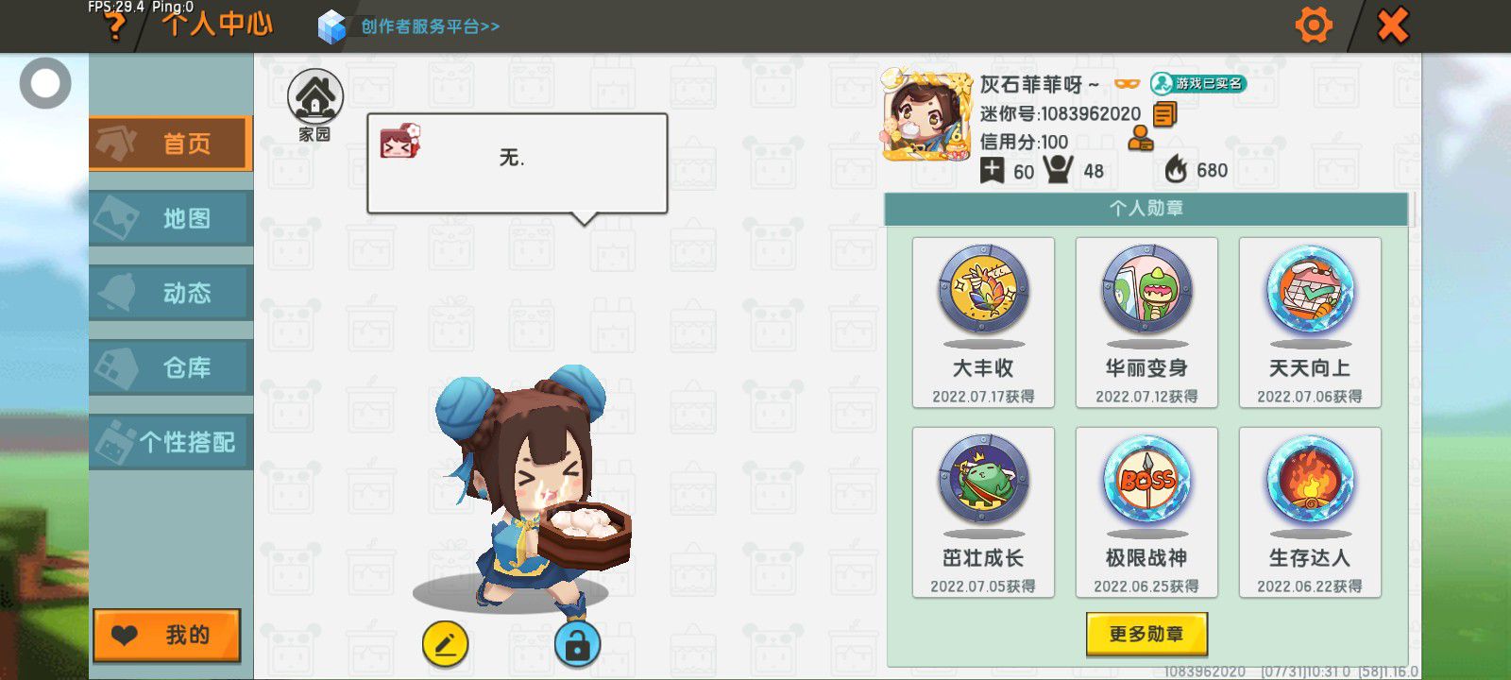The height and width of the screenshot is (680, 1511).
Task: Open settings with the orange gear icon
Action: pyautogui.click(x=1314, y=25)
